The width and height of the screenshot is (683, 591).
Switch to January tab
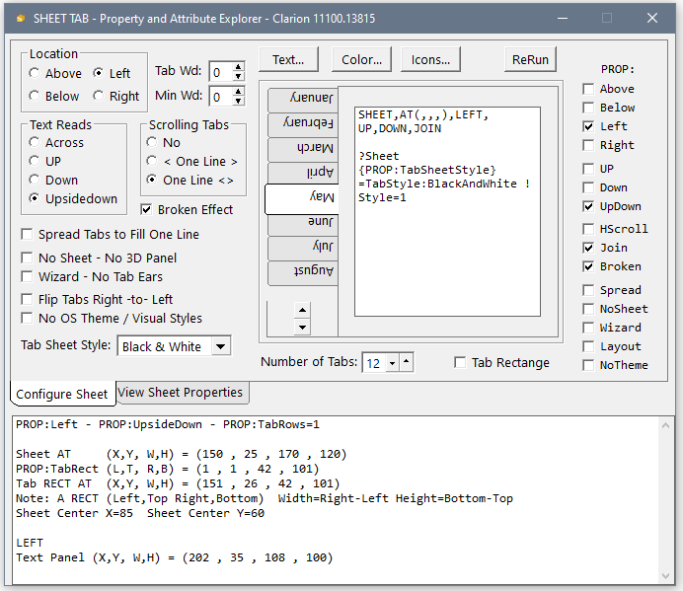point(303,99)
